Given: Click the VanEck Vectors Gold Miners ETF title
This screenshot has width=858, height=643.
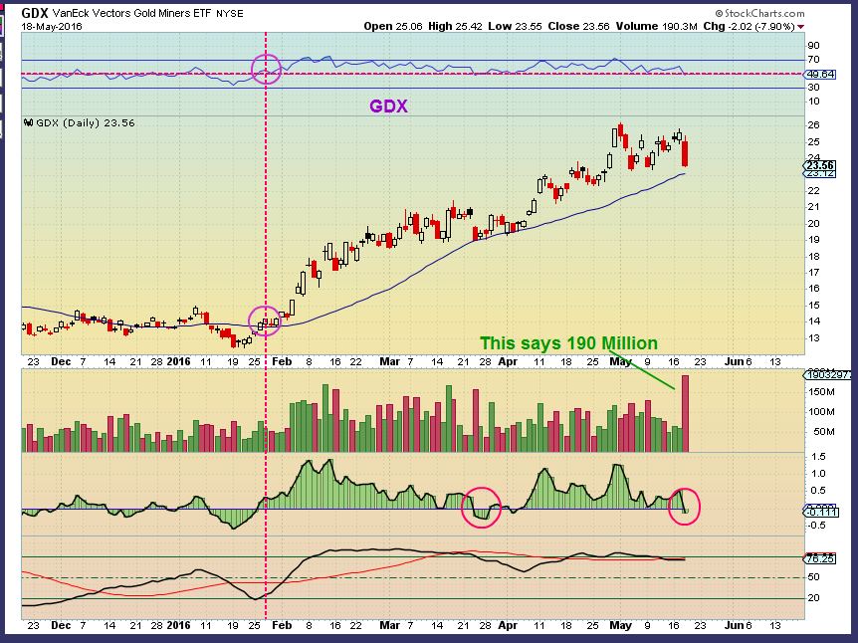Looking at the screenshot, I should [131, 13].
